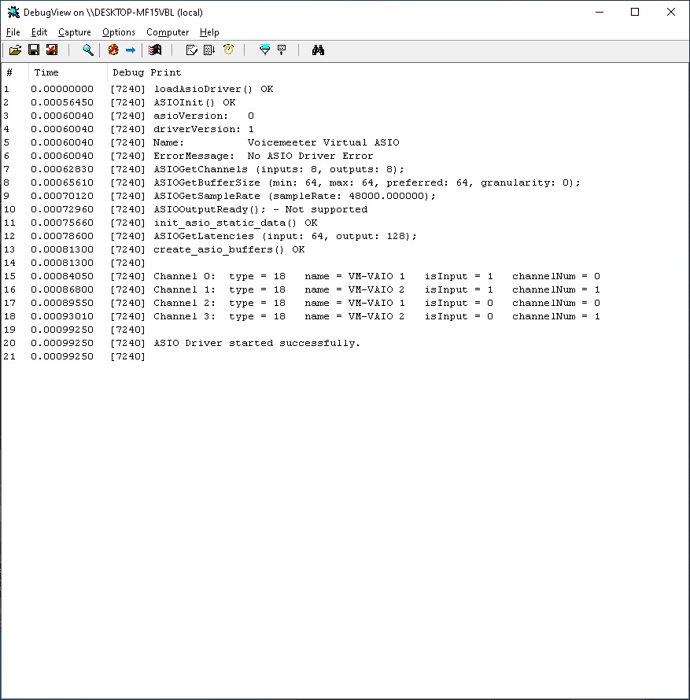Click the Capture Win32 flag icon
The width and height of the screenshot is (690, 700).
click(x=155, y=50)
